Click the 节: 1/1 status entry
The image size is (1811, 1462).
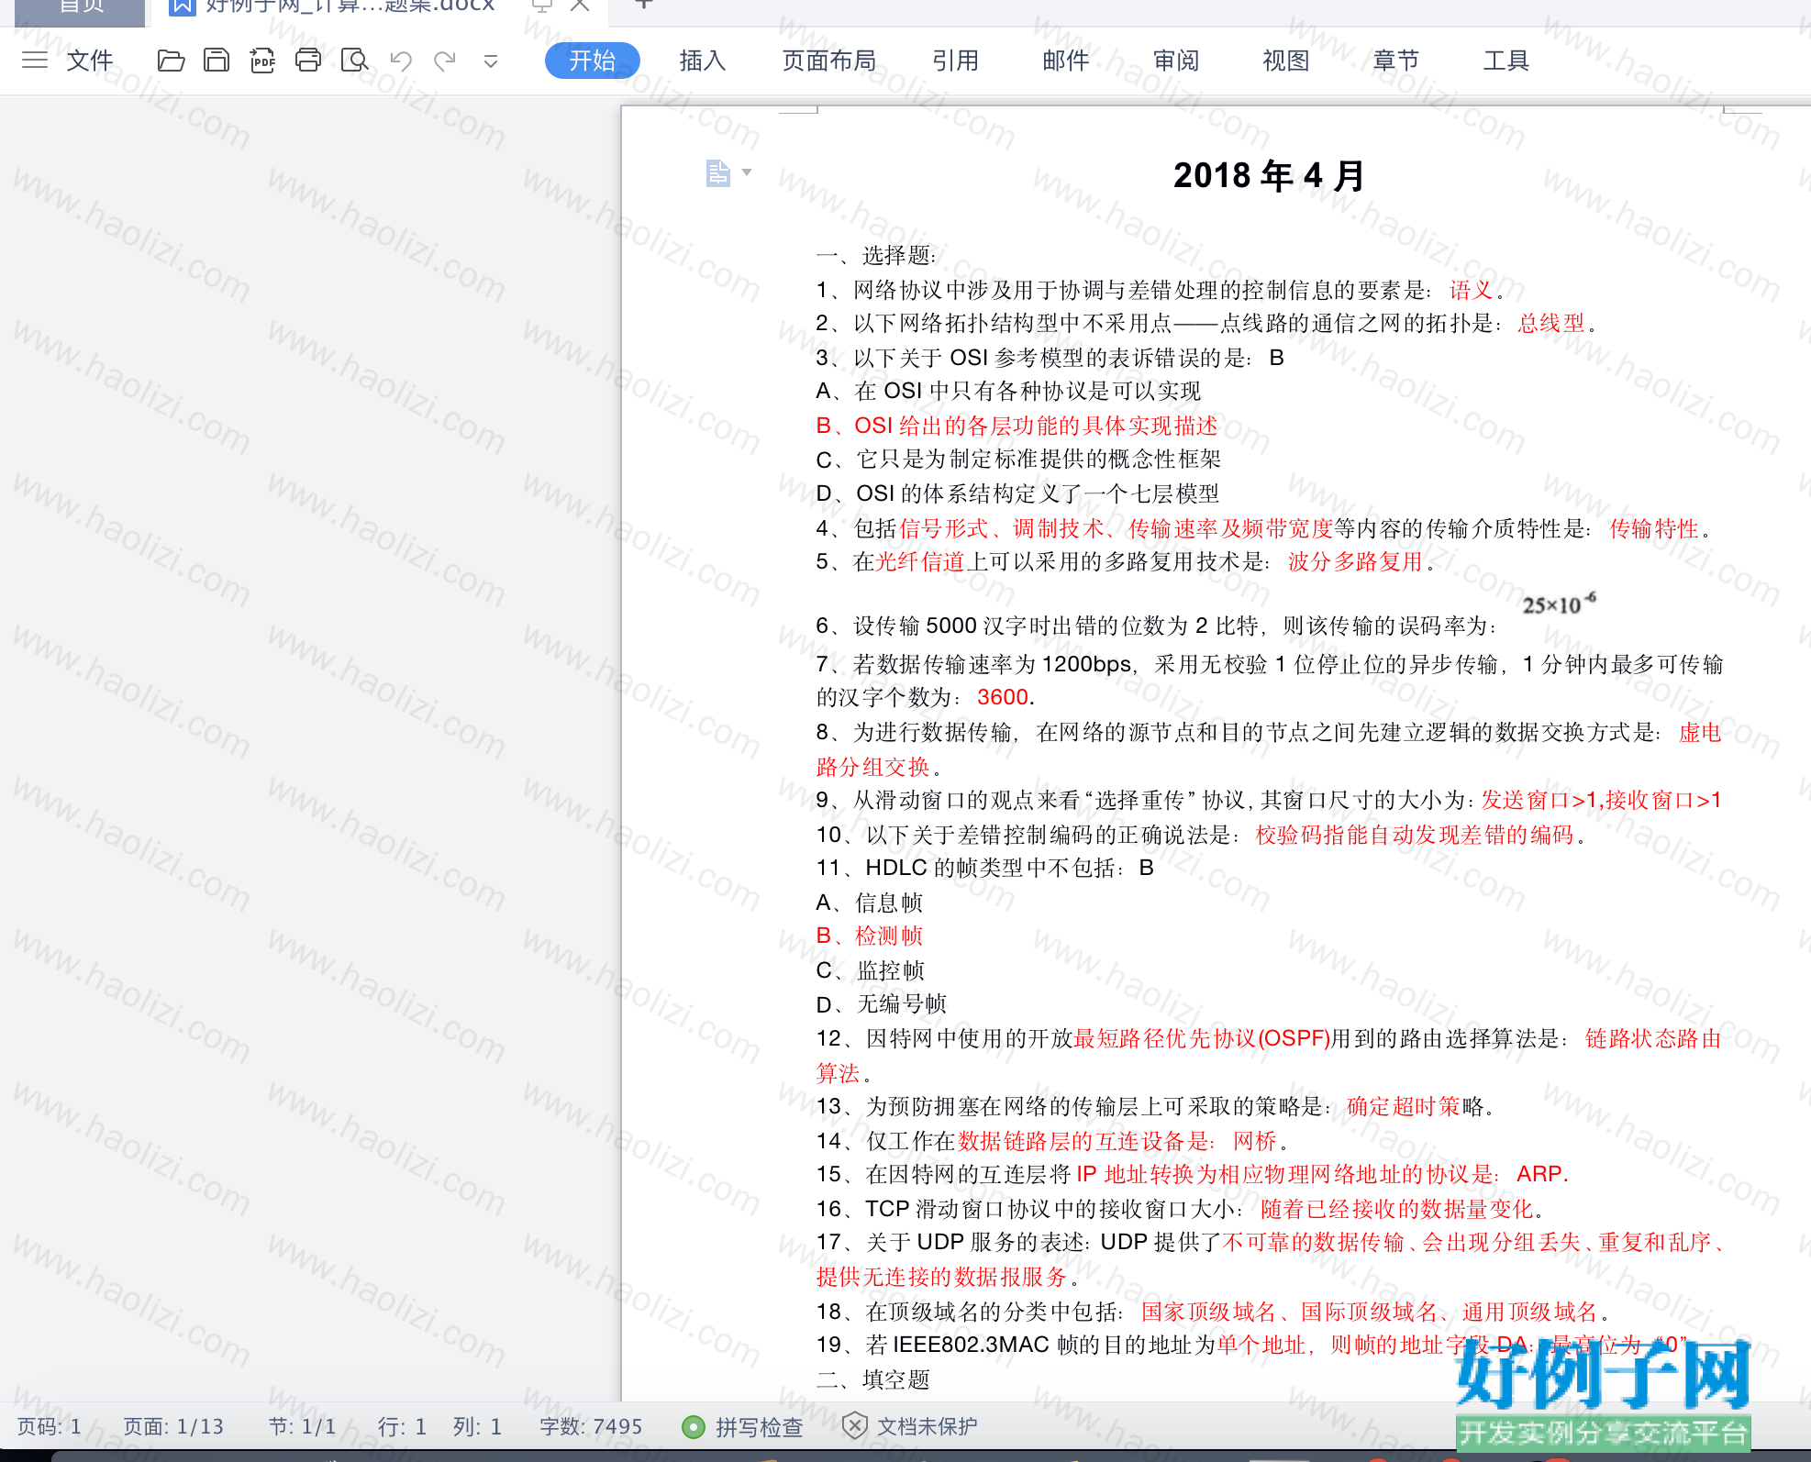302,1427
